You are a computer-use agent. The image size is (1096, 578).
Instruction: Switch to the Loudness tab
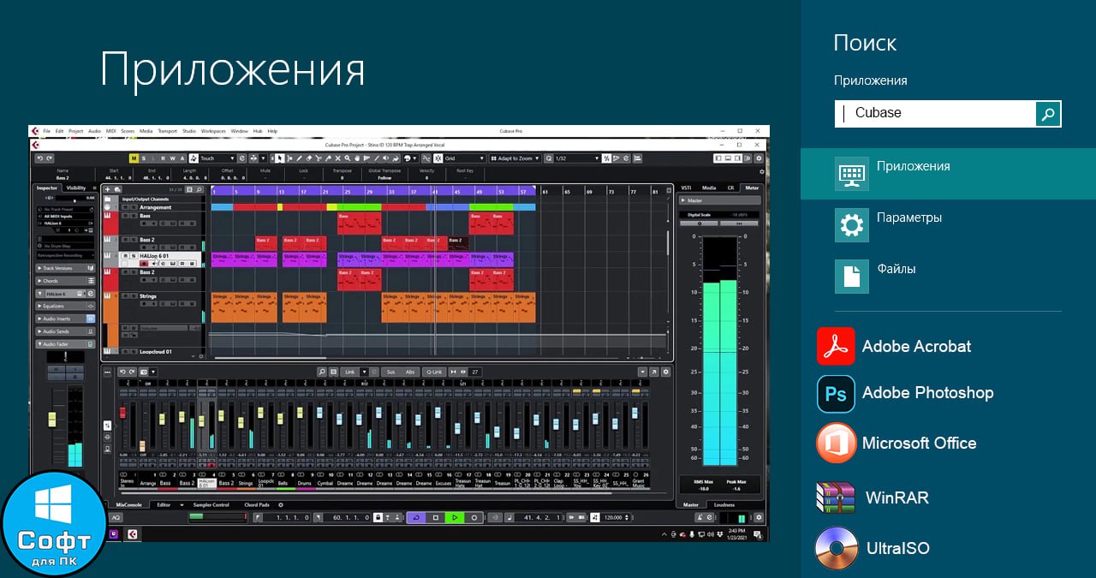tap(724, 505)
